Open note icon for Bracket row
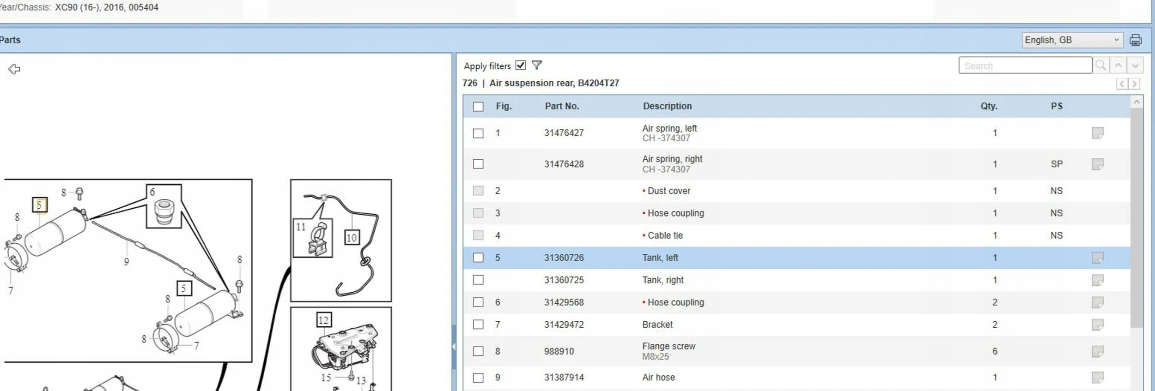 [1097, 325]
